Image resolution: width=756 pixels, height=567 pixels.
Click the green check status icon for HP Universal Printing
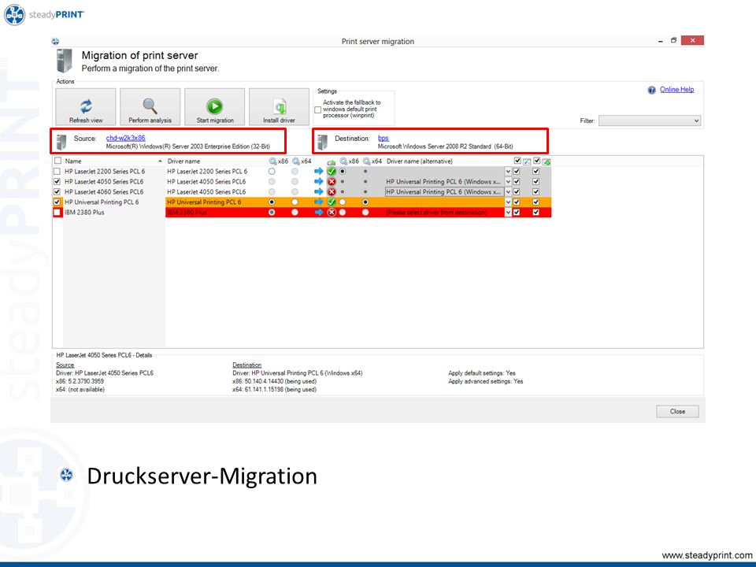(332, 202)
